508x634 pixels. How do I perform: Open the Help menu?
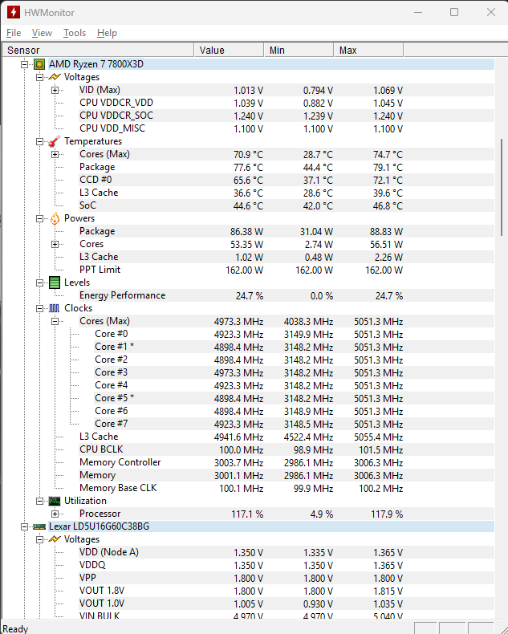click(107, 33)
